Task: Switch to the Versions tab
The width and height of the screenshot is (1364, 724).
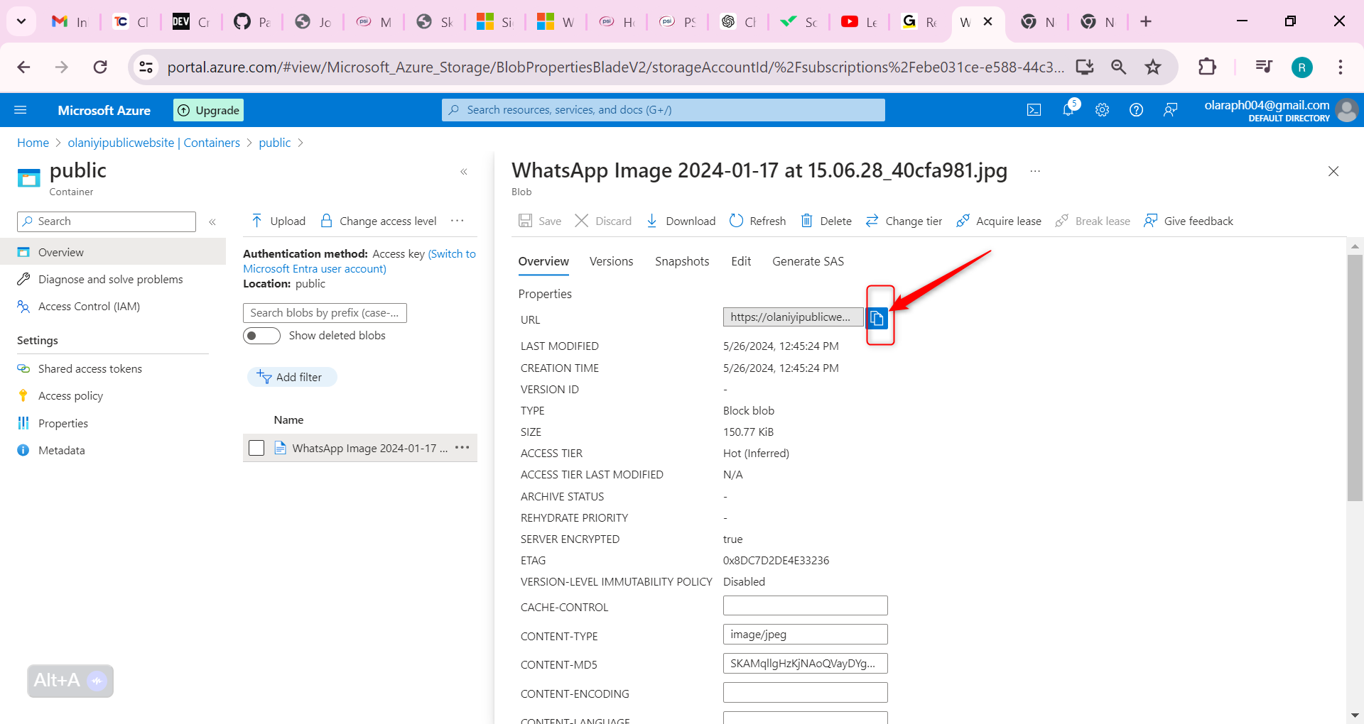Action: pos(611,261)
